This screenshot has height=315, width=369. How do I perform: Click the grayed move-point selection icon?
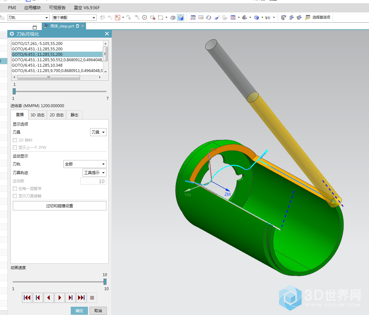(129, 18)
